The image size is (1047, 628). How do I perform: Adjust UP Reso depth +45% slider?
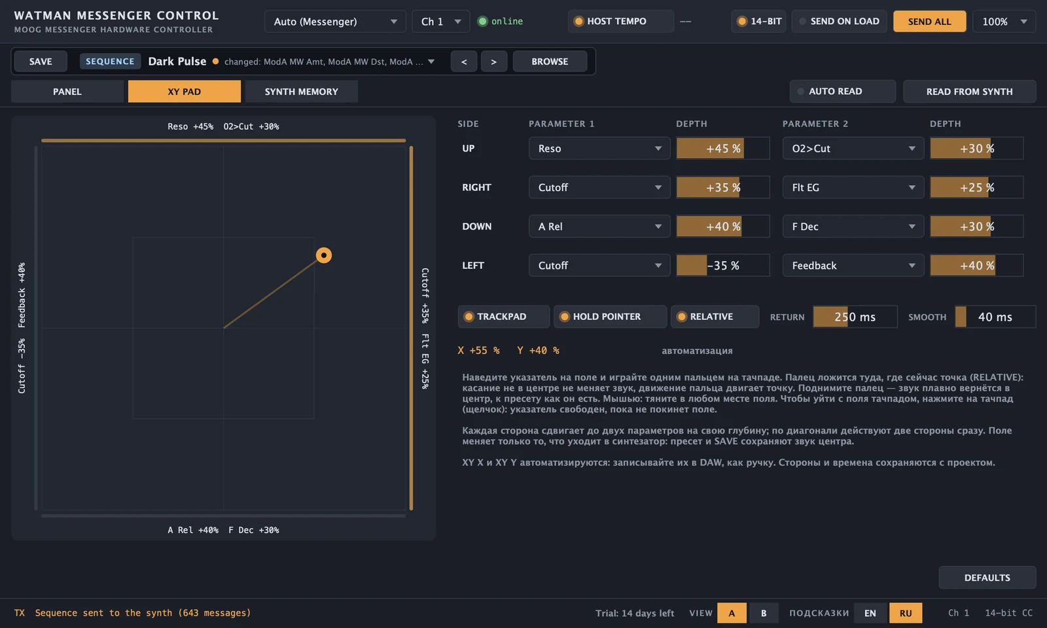point(723,148)
